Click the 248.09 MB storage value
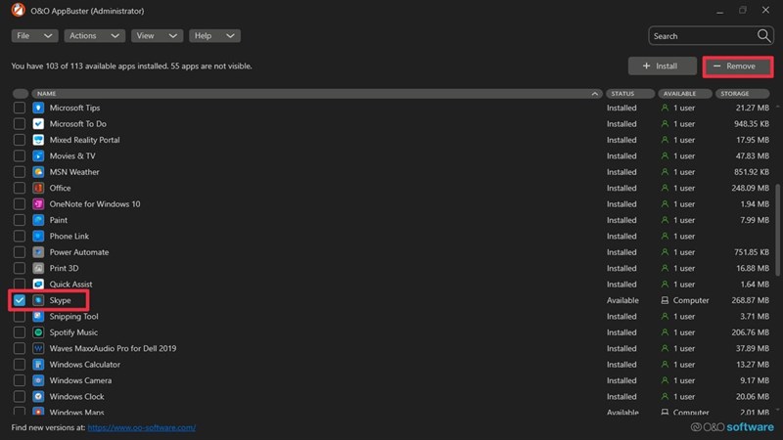This screenshot has height=440, width=783. click(x=750, y=188)
